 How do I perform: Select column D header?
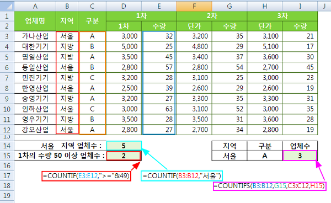[x=124, y=6]
